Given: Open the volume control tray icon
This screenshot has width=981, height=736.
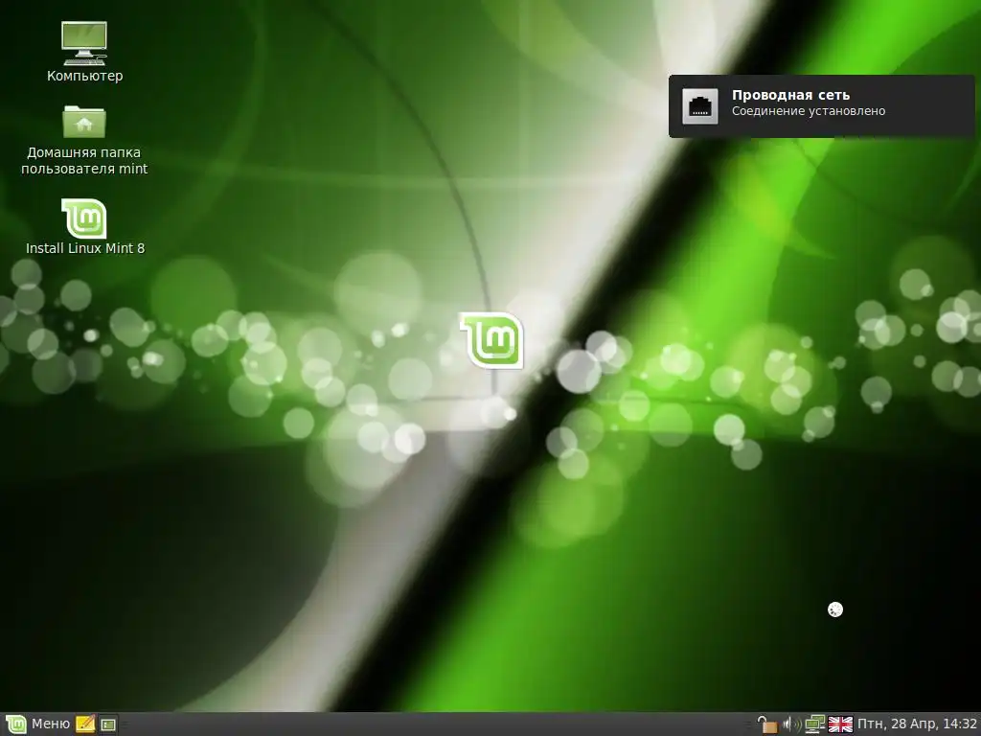Looking at the screenshot, I should (791, 724).
